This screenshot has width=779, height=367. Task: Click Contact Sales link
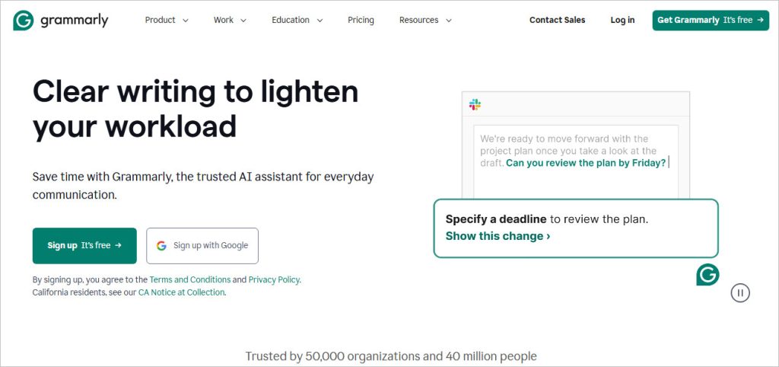point(557,20)
